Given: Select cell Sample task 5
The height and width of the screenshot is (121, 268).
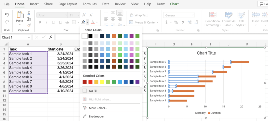Looking at the screenshot, I should [x=28, y=72].
